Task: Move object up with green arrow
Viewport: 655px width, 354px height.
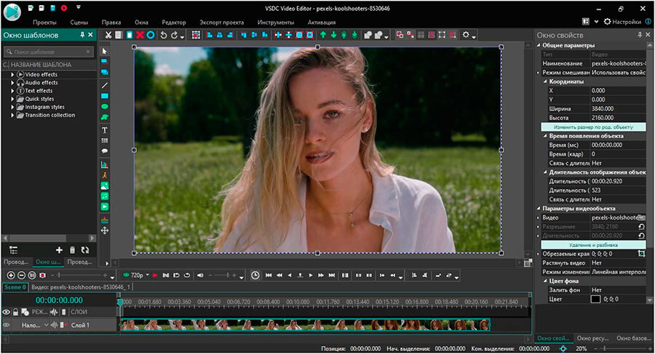Action: 323,35
